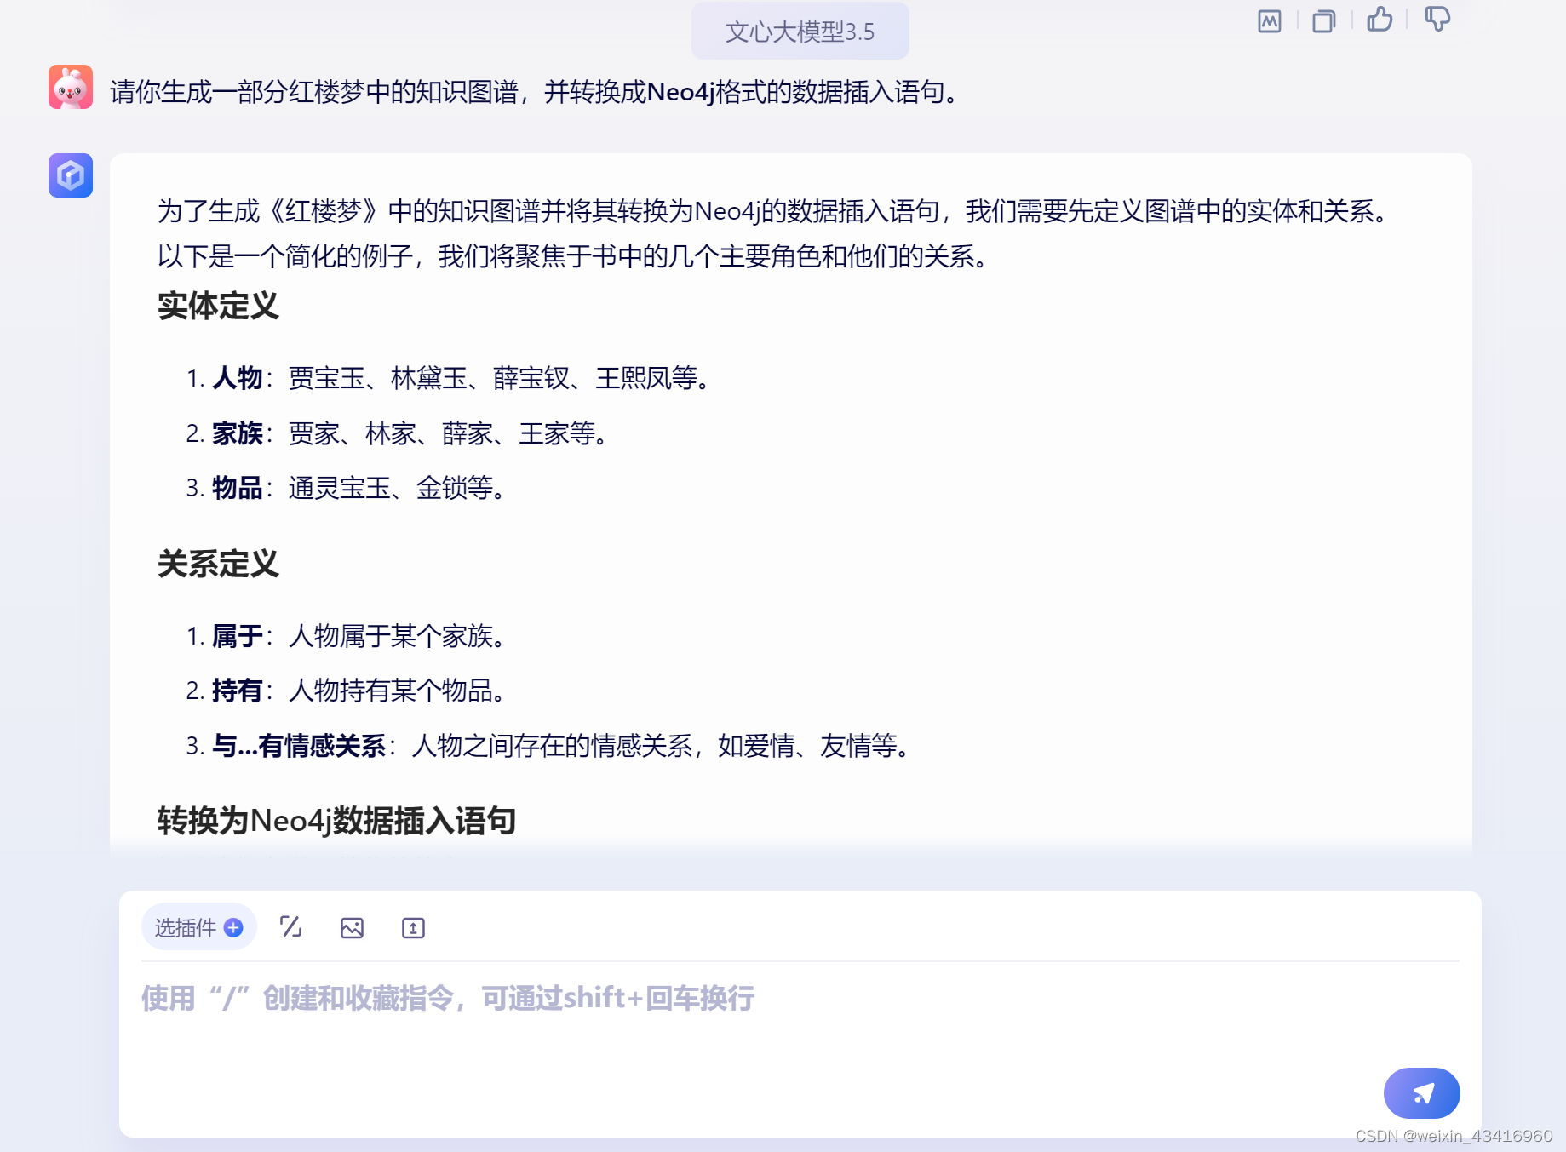Screen dimensions: 1566x1152
Task: Give the answer a thumbs up
Action: [x=1380, y=19]
